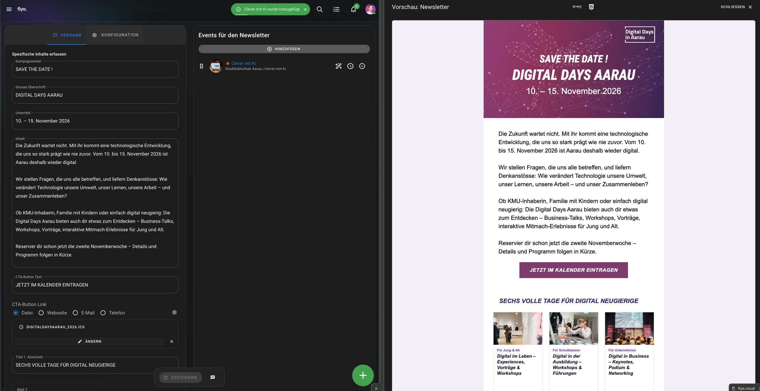Open notifications bell with badge
Image resolution: width=760 pixels, height=391 pixels.
coord(354,9)
